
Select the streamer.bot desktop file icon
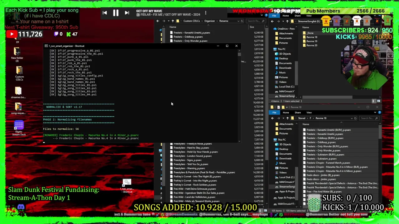click(x=18, y=92)
